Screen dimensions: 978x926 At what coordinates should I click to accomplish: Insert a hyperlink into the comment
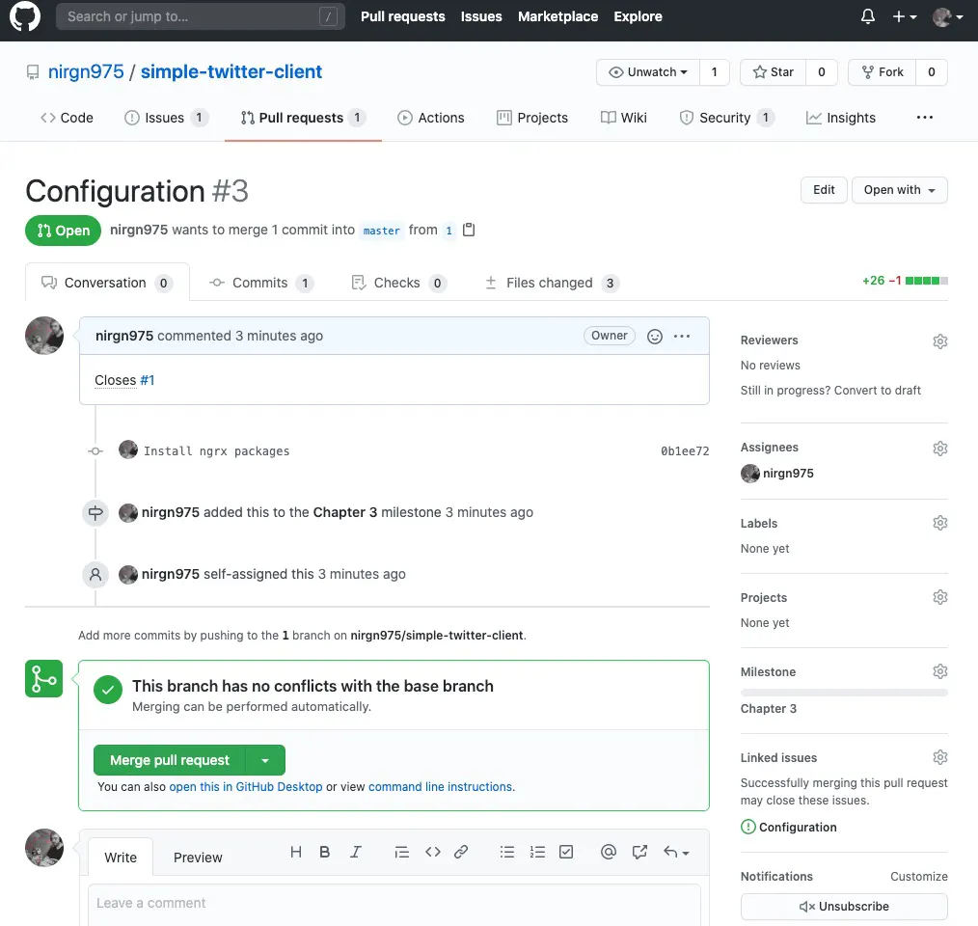click(461, 852)
